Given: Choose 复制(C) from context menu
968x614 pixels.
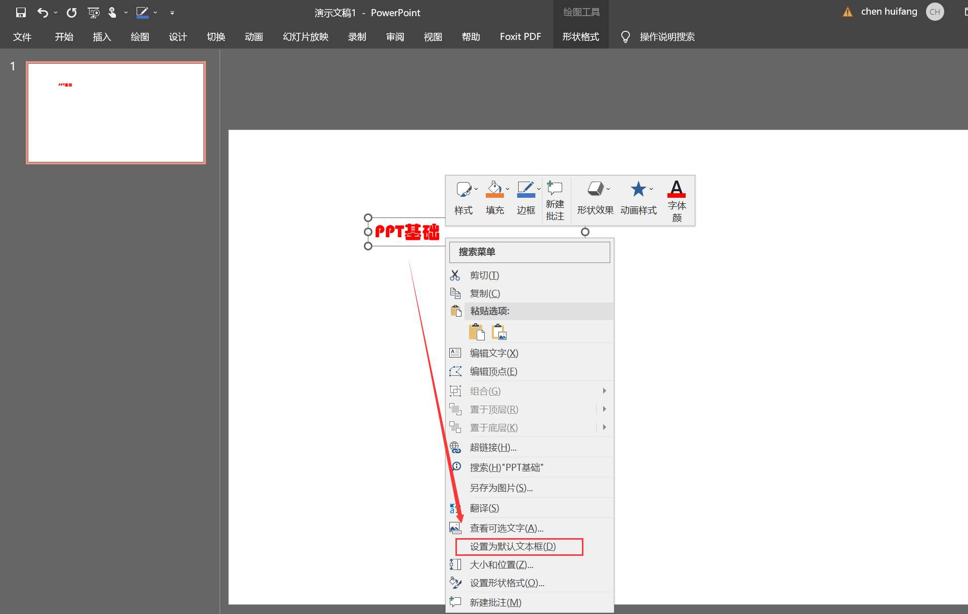Looking at the screenshot, I should coord(529,293).
